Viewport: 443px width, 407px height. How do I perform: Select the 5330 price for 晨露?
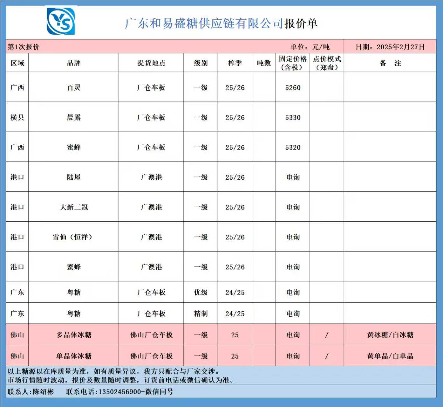coord(293,118)
